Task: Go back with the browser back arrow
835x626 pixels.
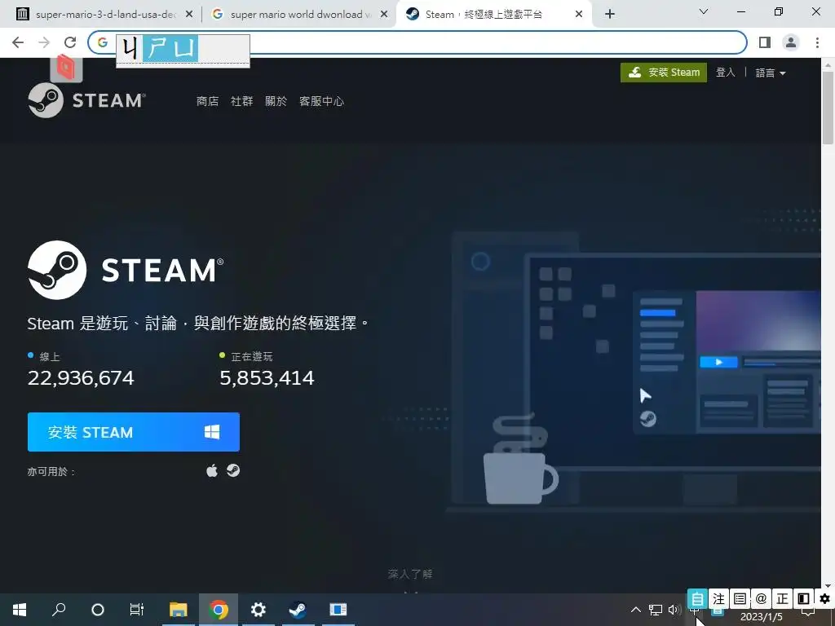Action: [x=18, y=42]
